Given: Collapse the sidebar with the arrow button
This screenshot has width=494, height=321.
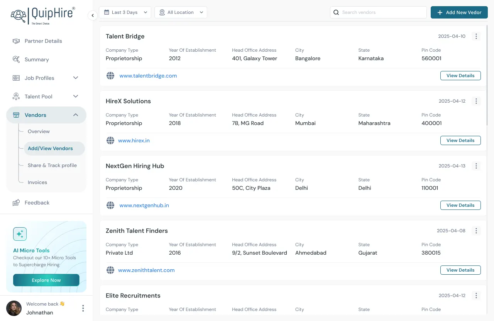Looking at the screenshot, I should coord(93,15).
